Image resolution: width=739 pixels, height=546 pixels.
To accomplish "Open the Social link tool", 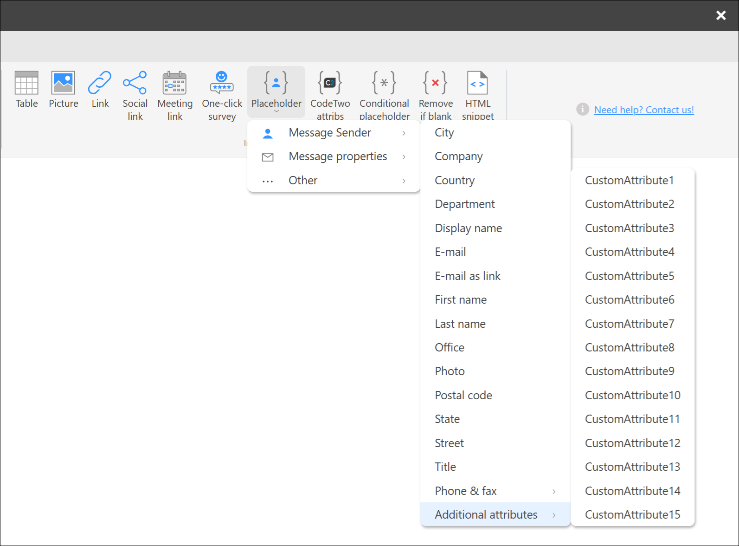I will (x=135, y=96).
